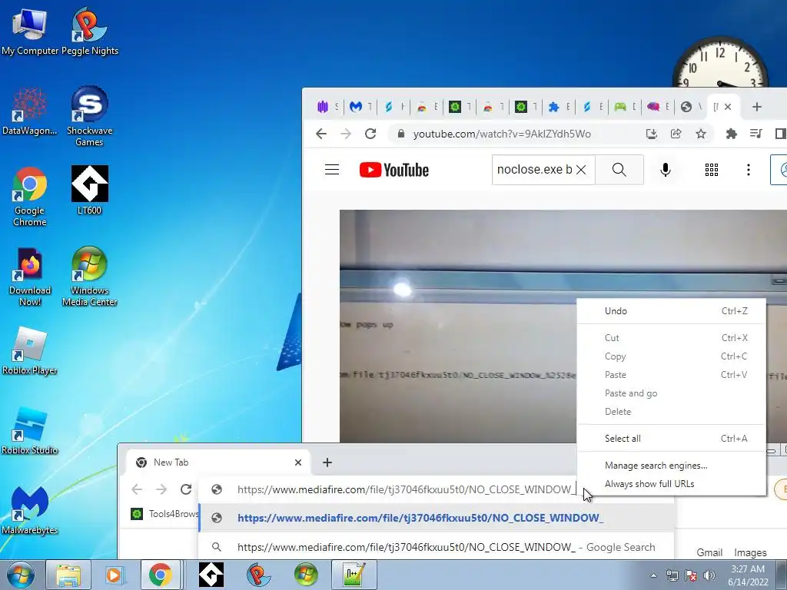
Task: Clear the YouTube search box text
Action: point(581,170)
